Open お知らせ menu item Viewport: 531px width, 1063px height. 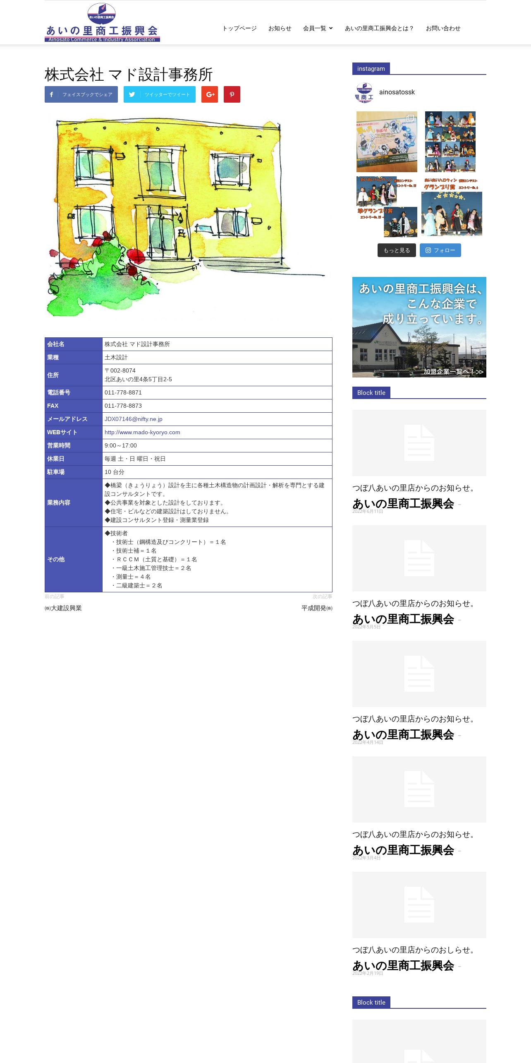[x=280, y=28]
